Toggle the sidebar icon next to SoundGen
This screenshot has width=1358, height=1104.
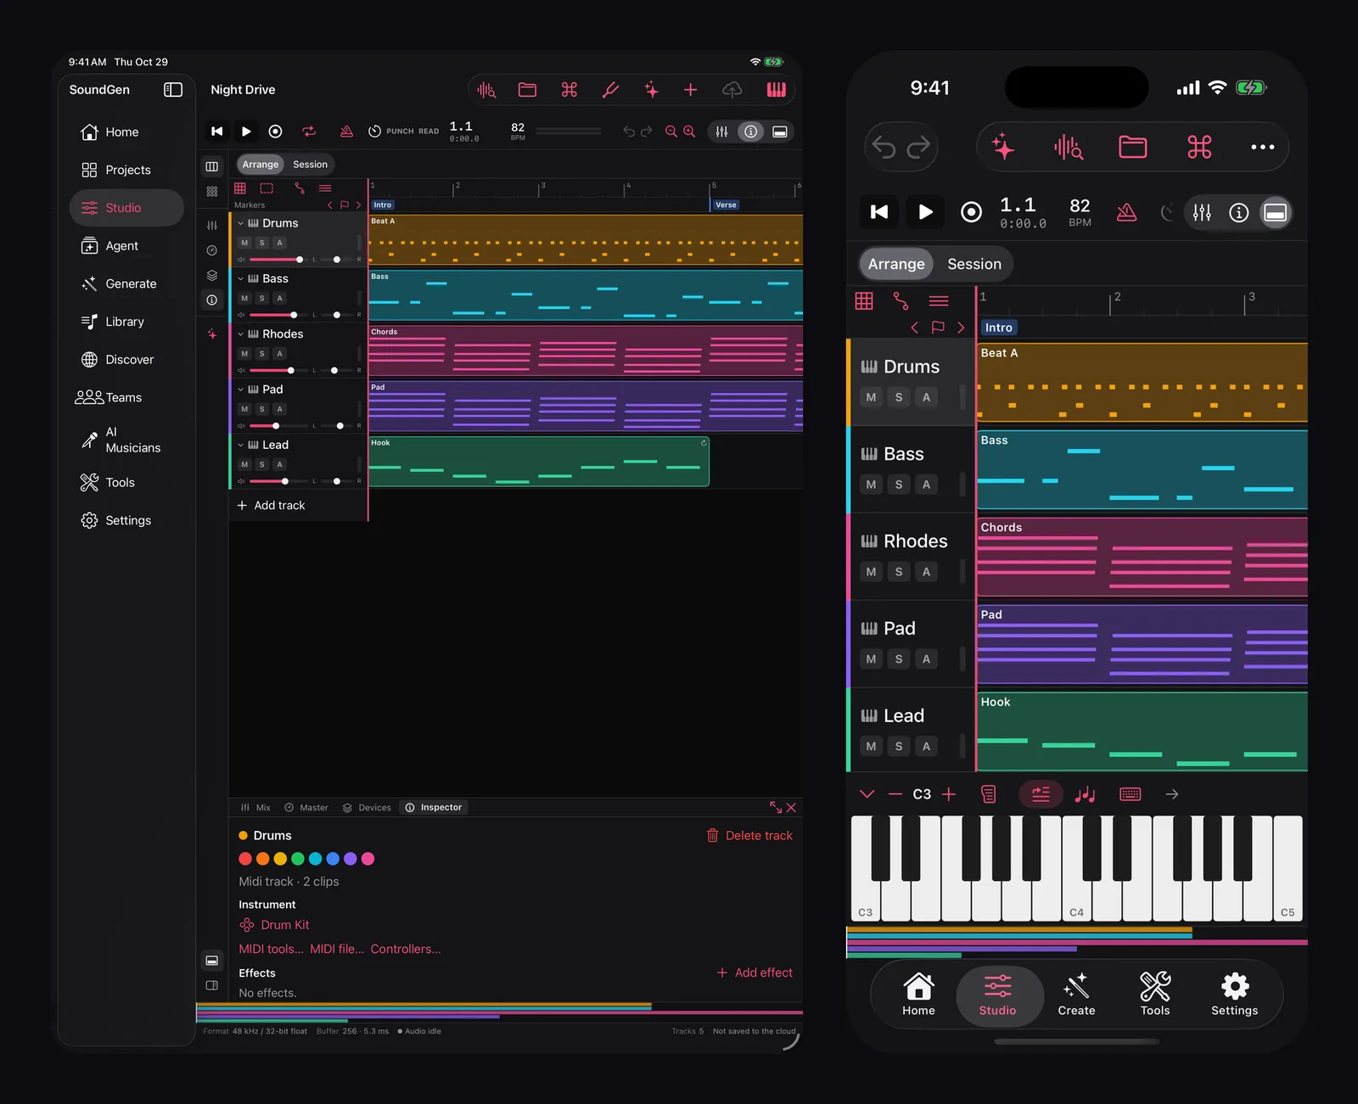tap(173, 90)
